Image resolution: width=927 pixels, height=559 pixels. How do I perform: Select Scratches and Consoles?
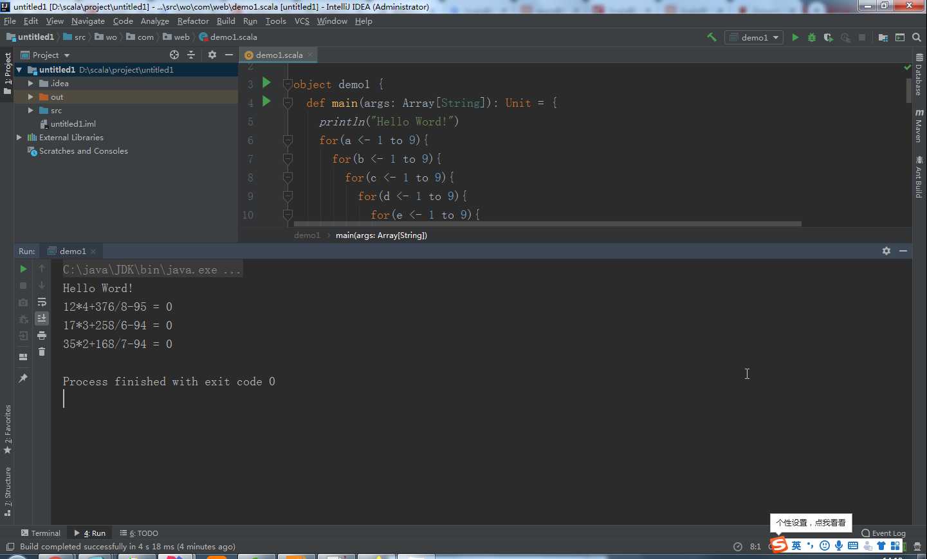pos(77,151)
